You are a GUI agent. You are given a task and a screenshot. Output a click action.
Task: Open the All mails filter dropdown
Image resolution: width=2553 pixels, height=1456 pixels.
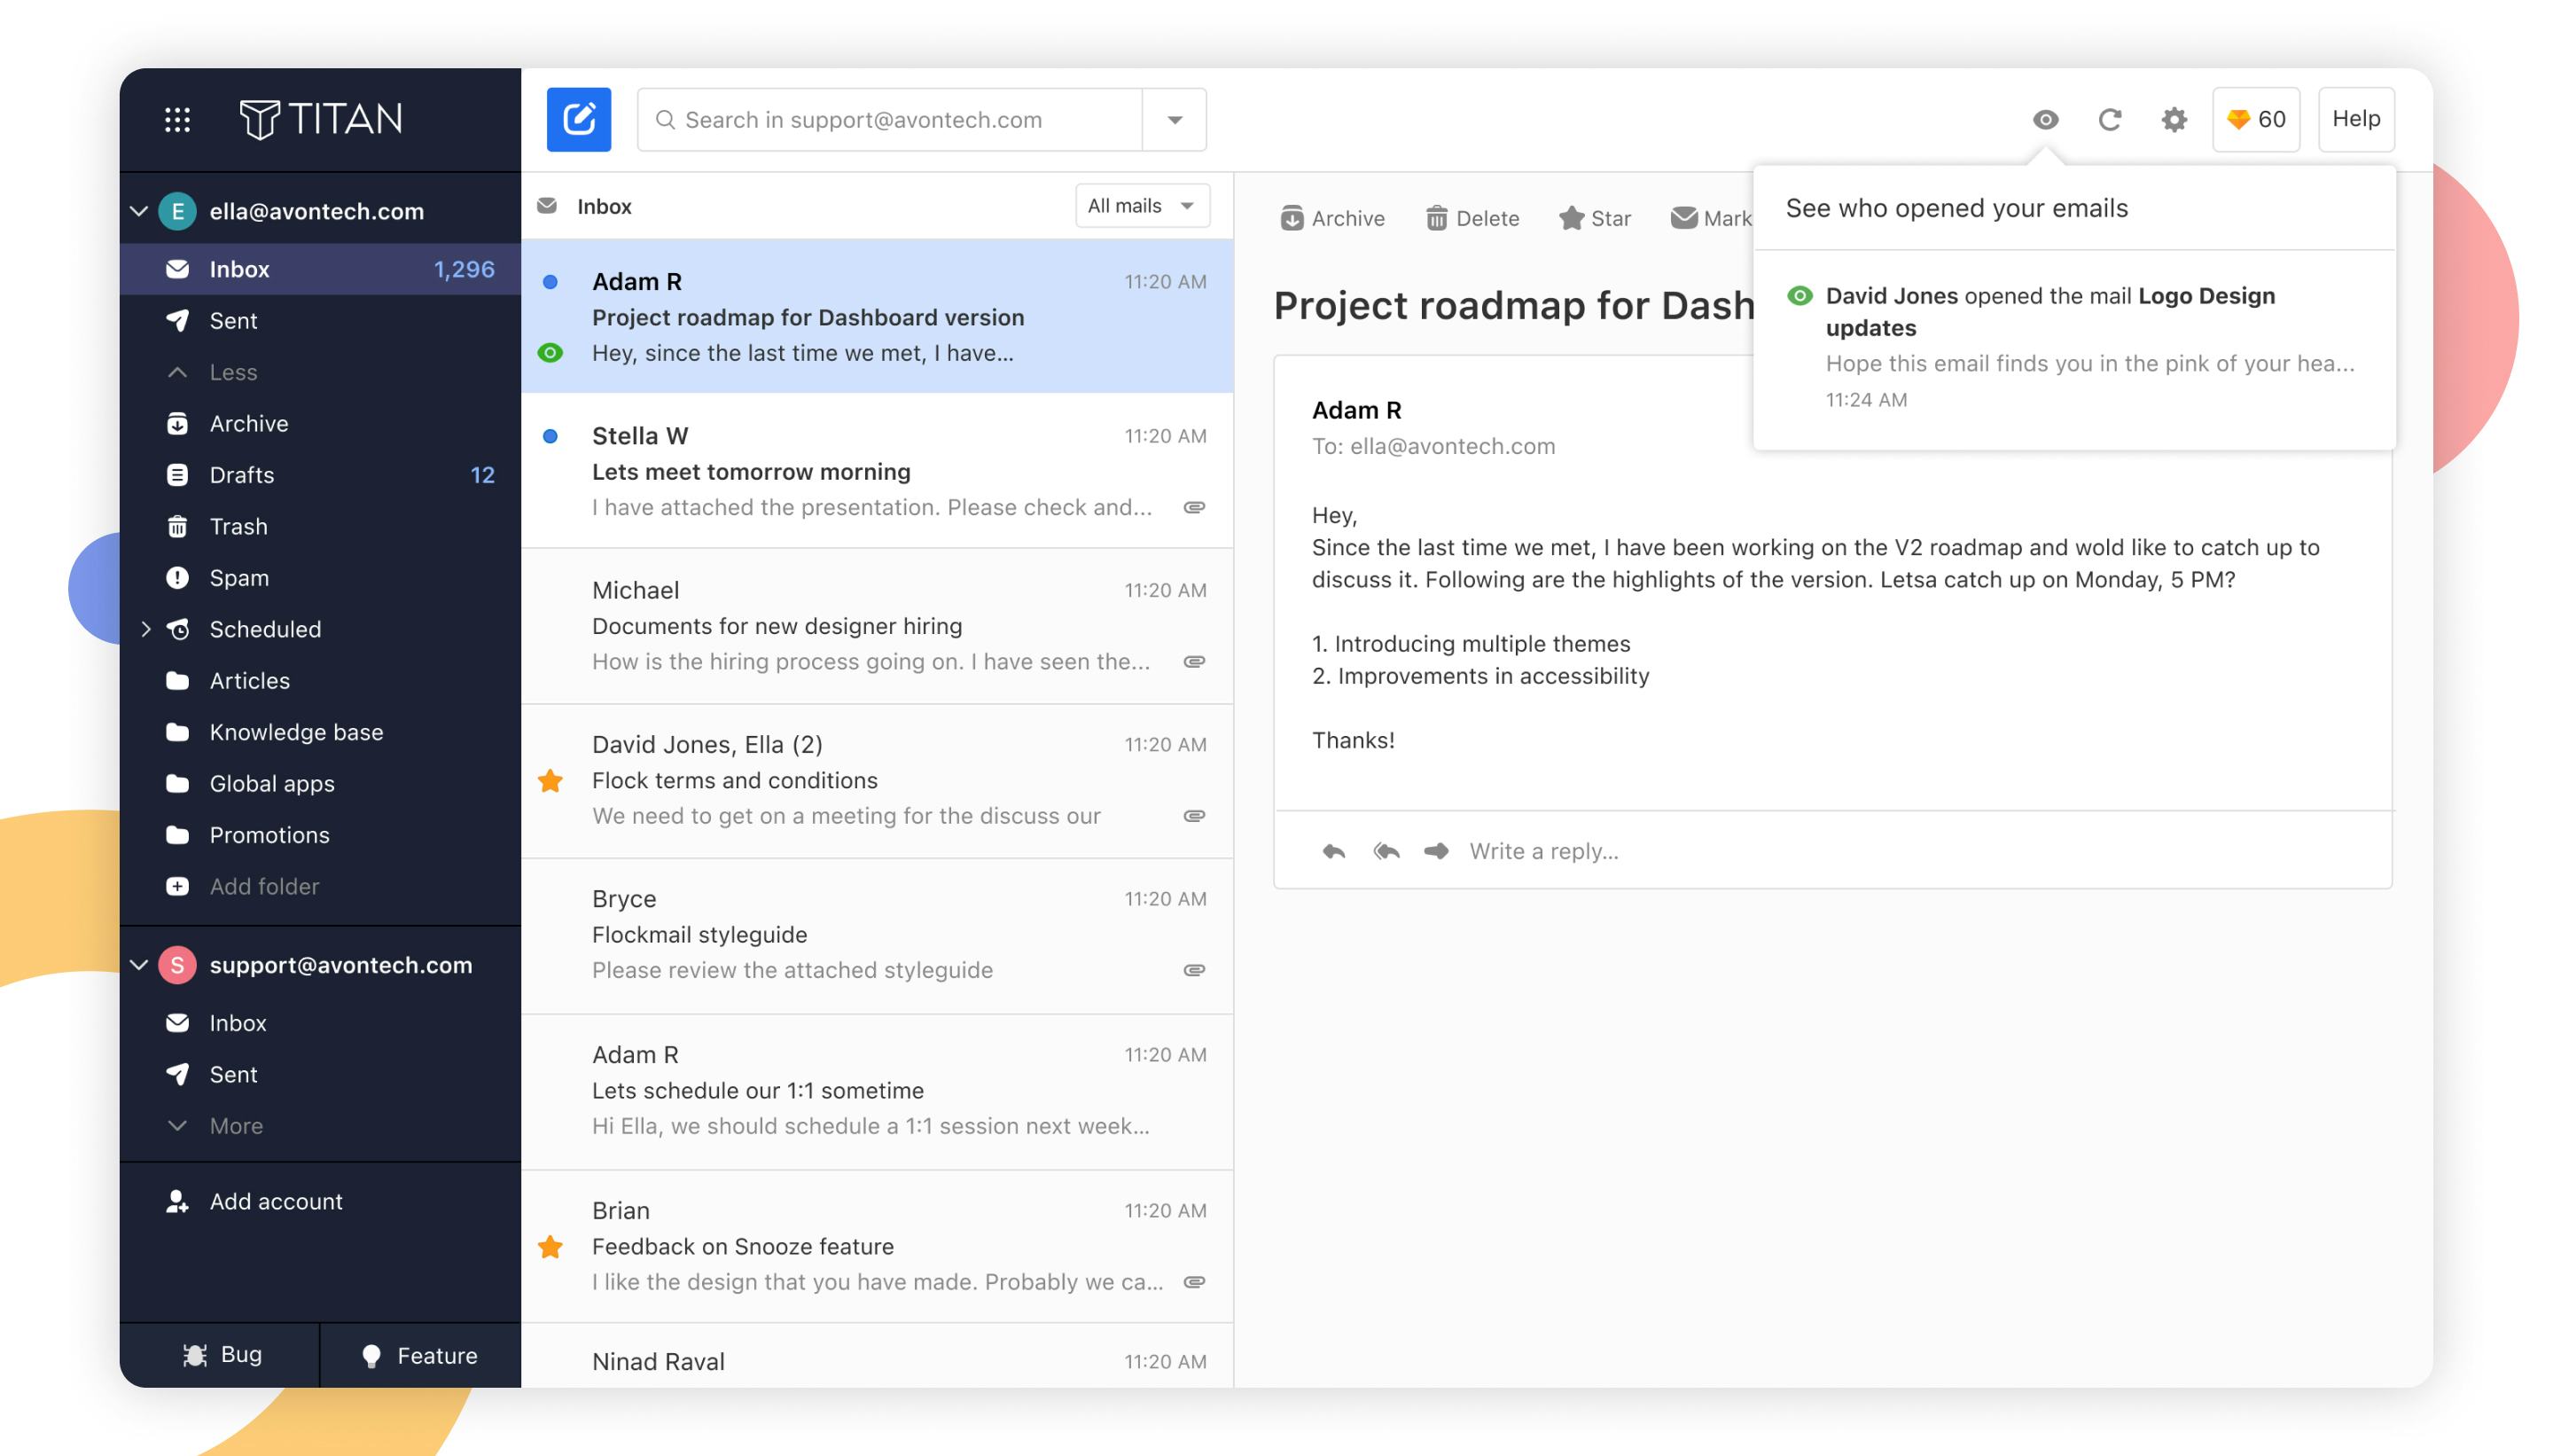pyautogui.click(x=1142, y=205)
